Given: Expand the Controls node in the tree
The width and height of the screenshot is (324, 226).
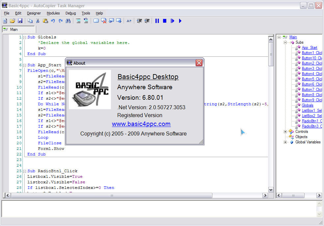Looking at the screenshot, I should pyautogui.click(x=285, y=132).
